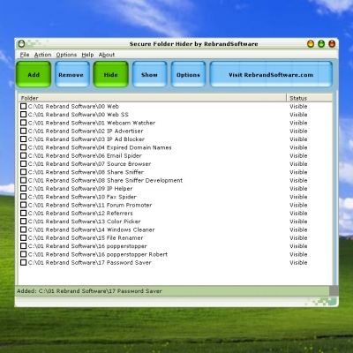The image size is (353, 353).
Task: Check the 10 Fax Spider folder box
Action: click(23, 197)
